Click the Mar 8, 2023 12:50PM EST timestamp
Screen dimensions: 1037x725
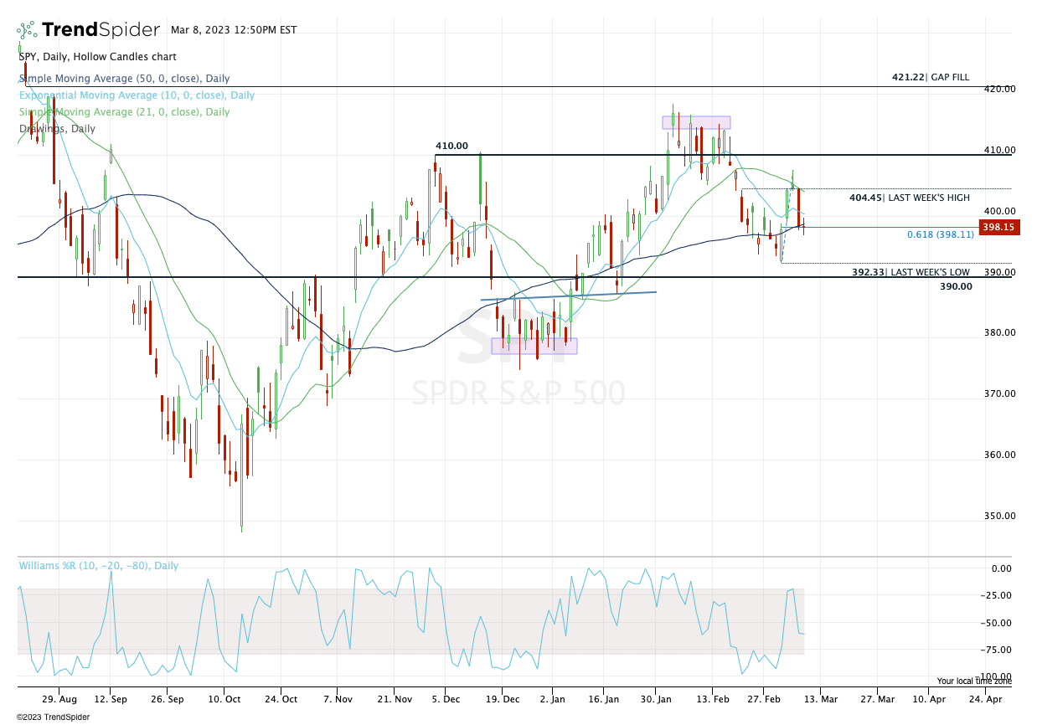point(234,30)
